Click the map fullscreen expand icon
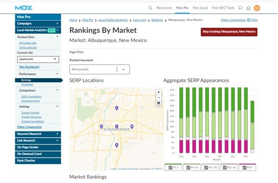The height and width of the screenshot is (183, 278). coord(158,103)
